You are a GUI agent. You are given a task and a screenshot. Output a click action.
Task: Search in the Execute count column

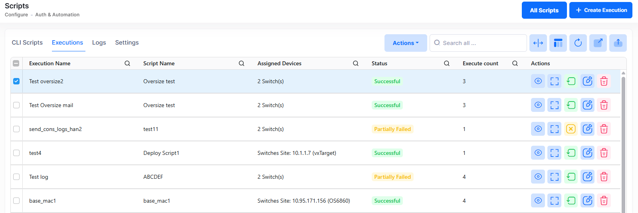(x=515, y=63)
